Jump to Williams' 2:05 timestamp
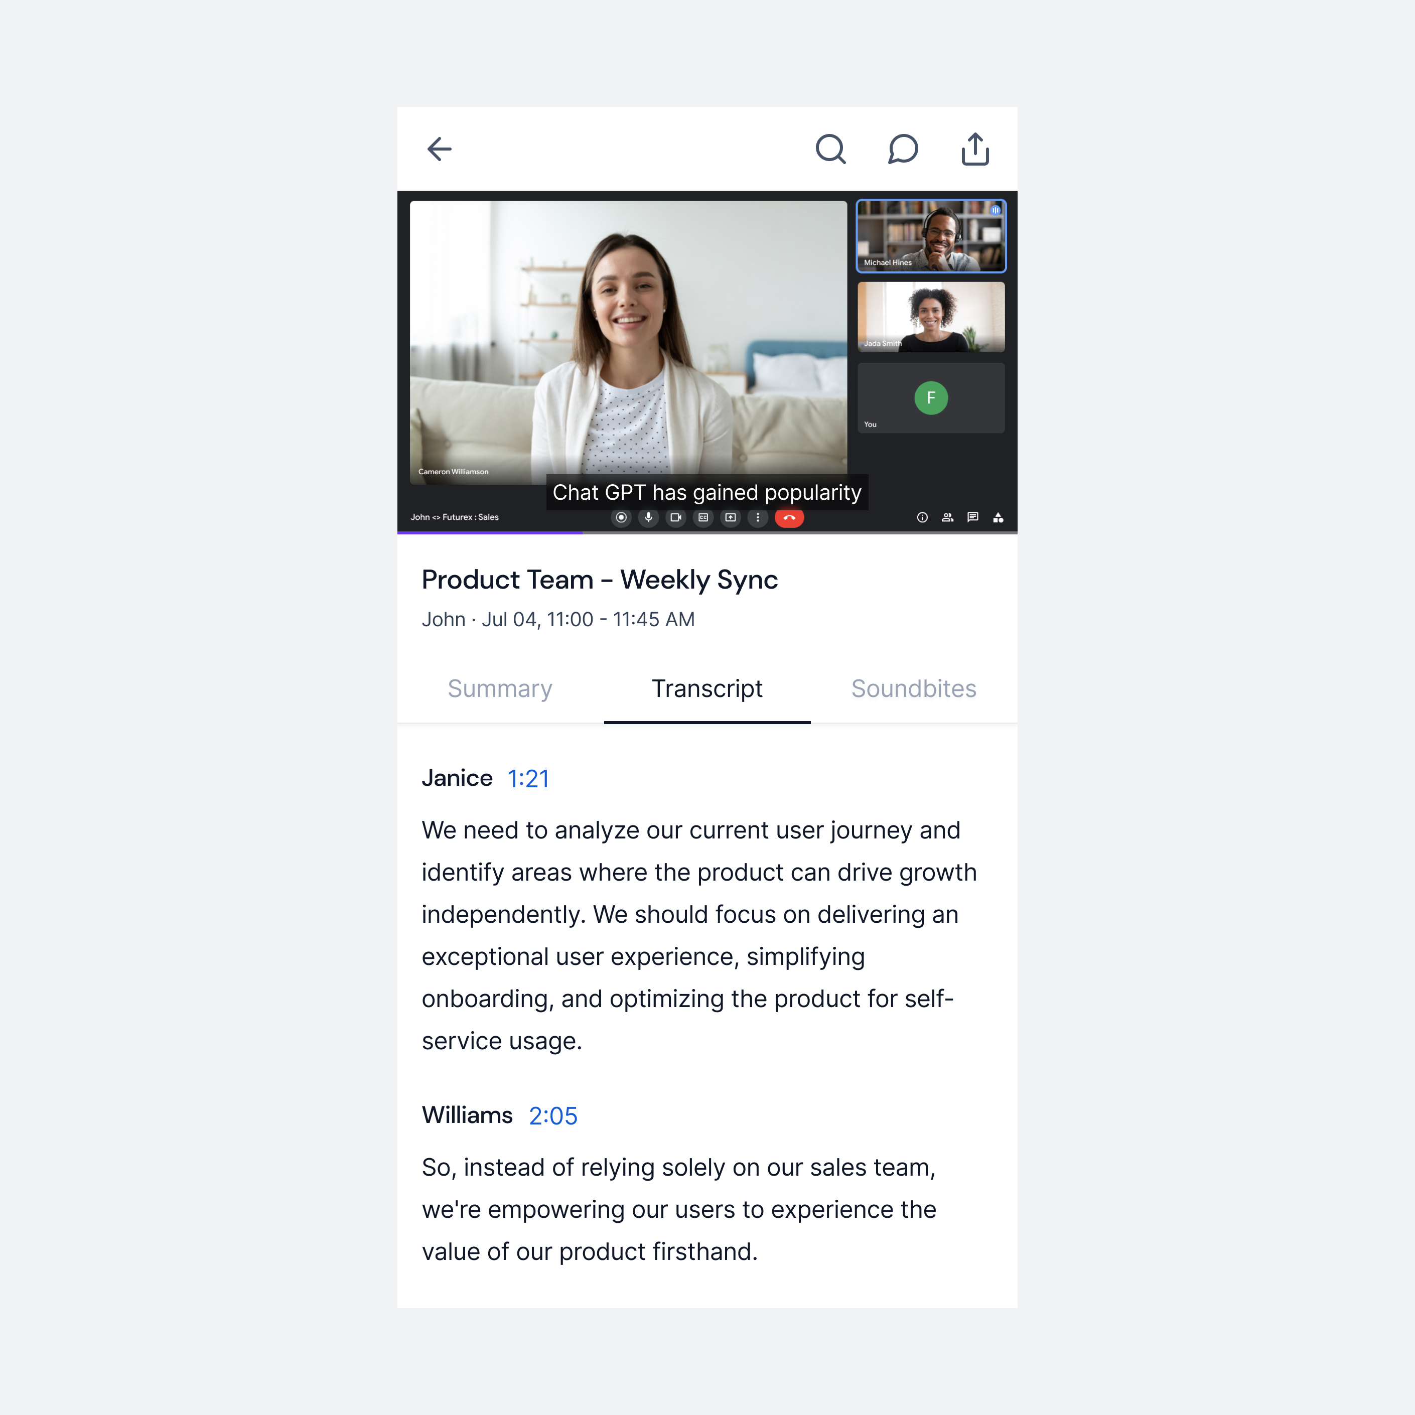 click(553, 1115)
